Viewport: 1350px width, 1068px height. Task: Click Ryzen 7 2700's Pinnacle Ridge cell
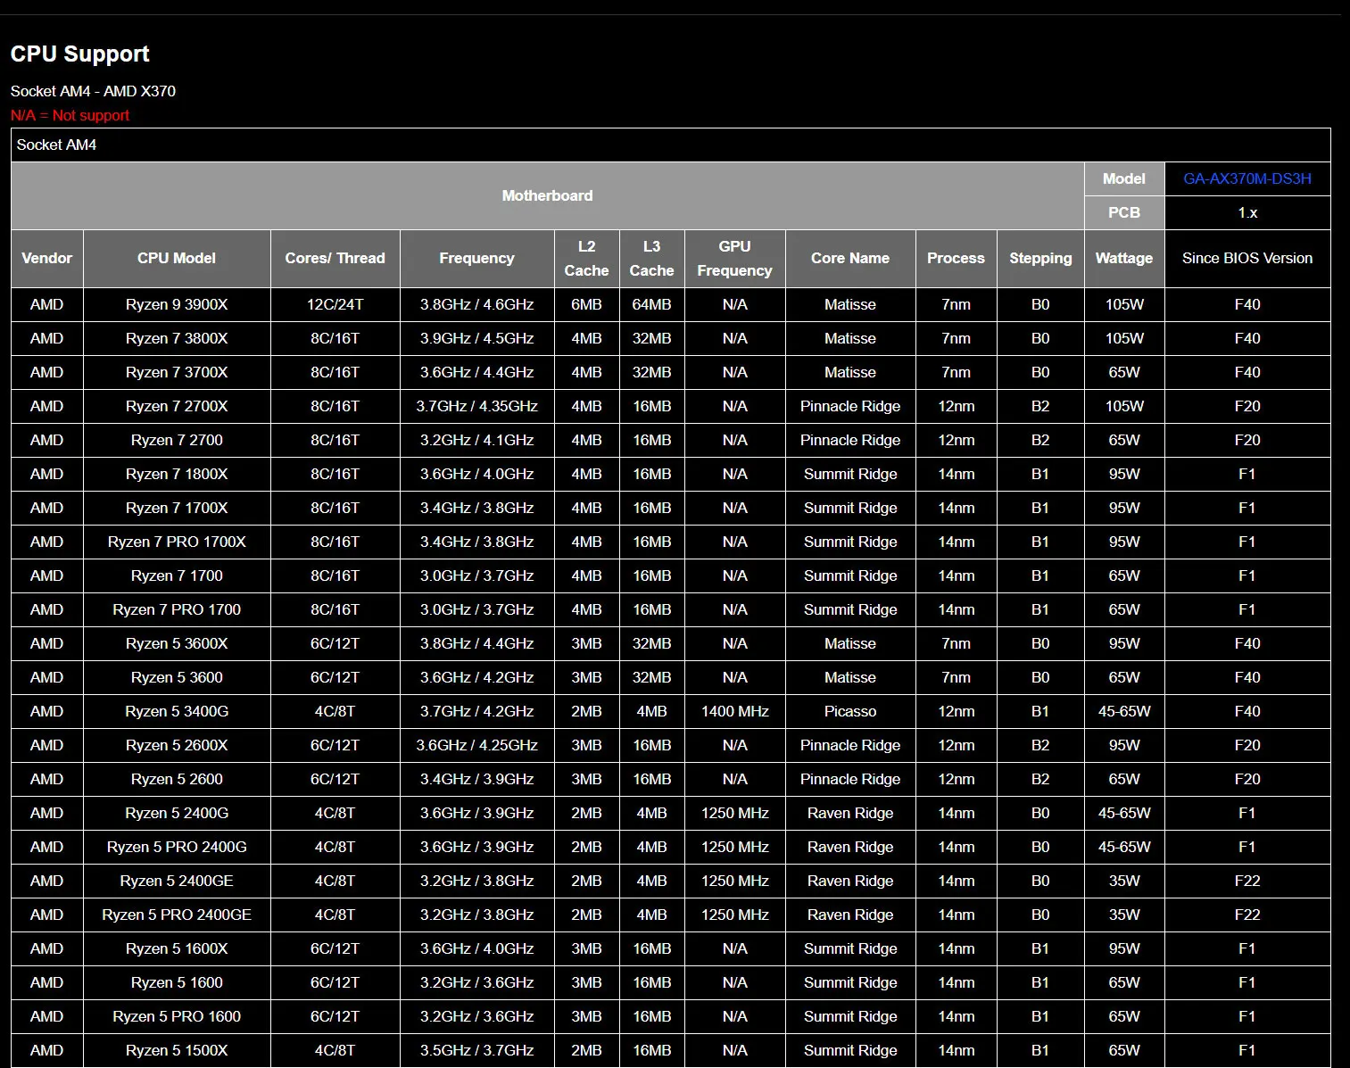(850, 440)
